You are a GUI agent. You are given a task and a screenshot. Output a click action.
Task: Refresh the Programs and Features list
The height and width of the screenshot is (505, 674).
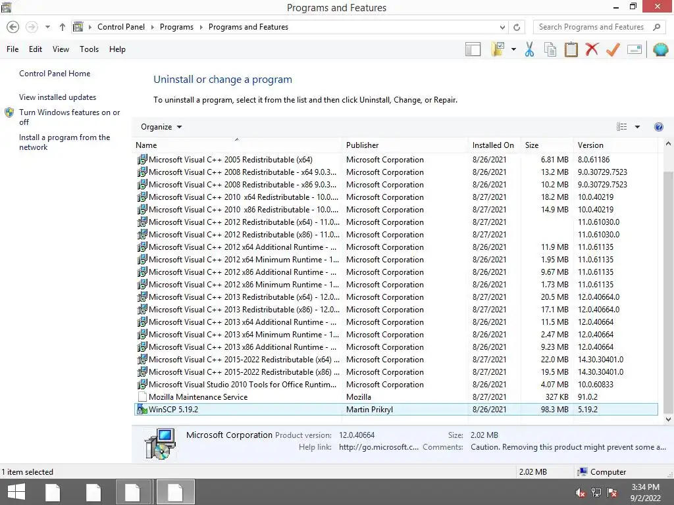[x=517, y=27]
